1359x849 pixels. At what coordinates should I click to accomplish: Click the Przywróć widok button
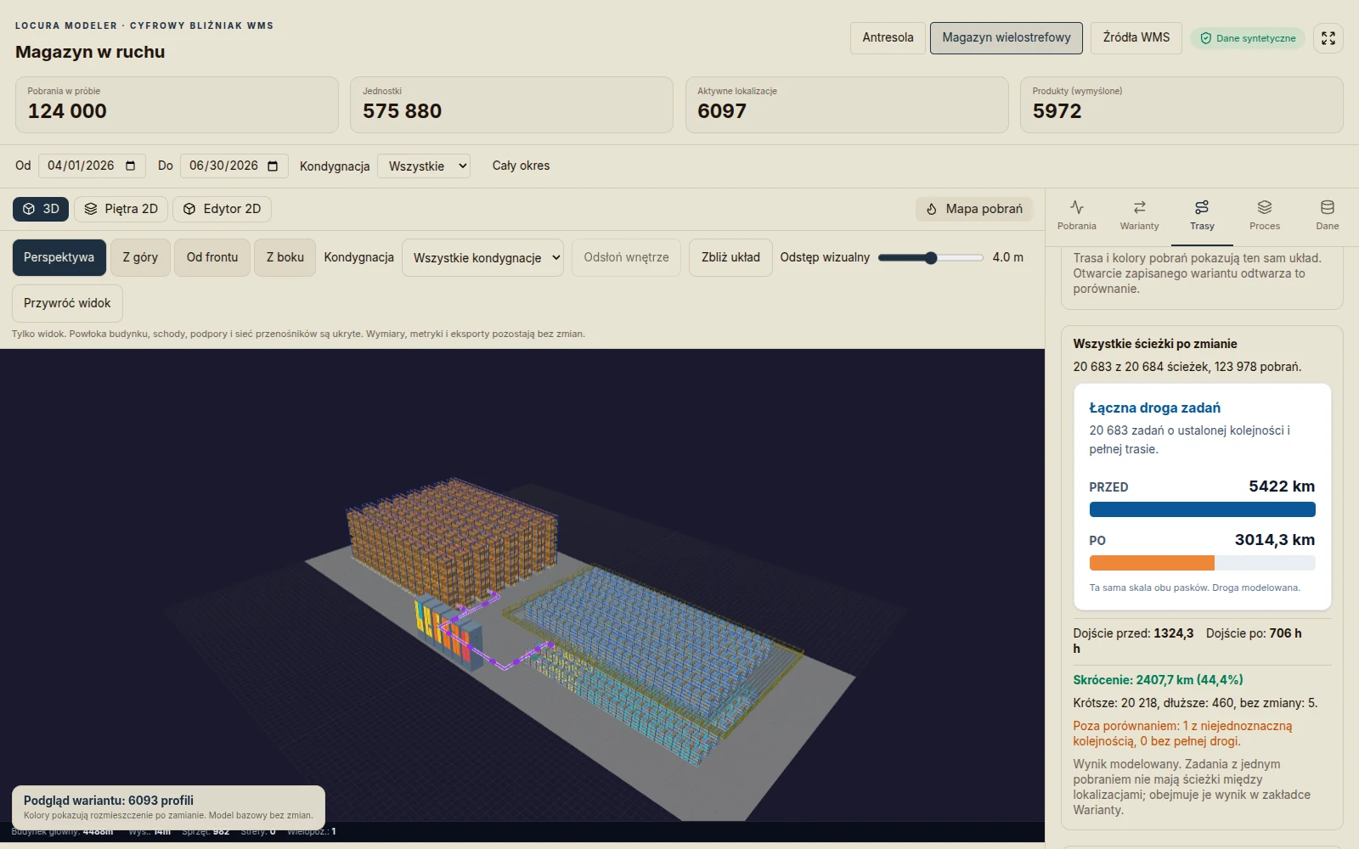click(x=67, y=303)
